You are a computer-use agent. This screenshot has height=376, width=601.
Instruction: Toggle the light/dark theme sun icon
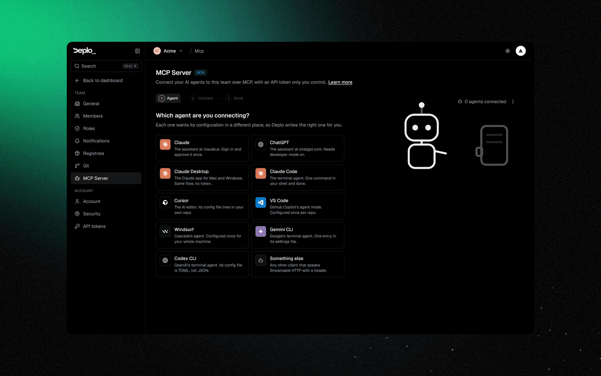coord(507,51)
